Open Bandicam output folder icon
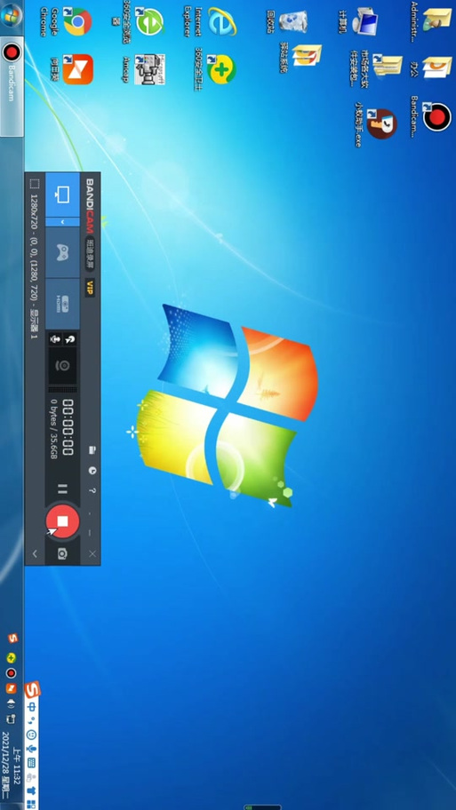 click(x=92, y=449)
